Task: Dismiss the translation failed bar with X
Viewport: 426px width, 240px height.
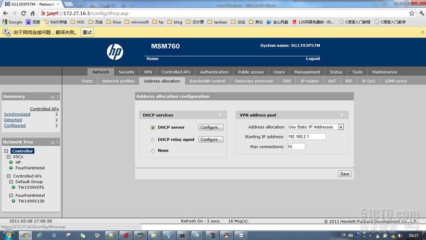Action: click(422, 32)
